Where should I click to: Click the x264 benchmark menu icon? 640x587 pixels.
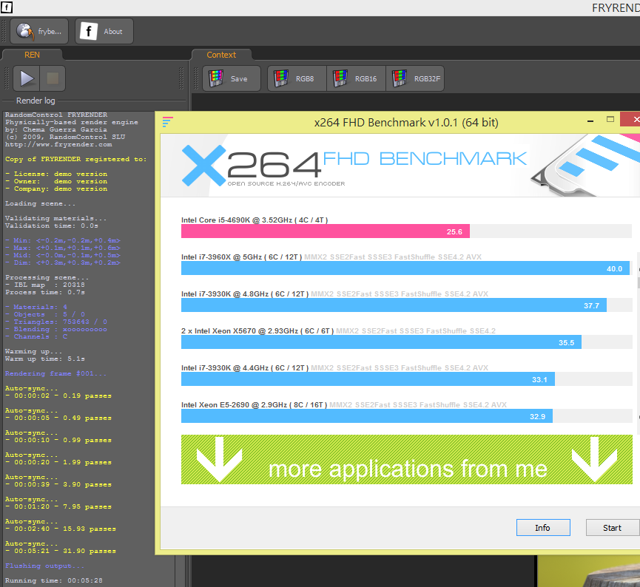point(168,122)
